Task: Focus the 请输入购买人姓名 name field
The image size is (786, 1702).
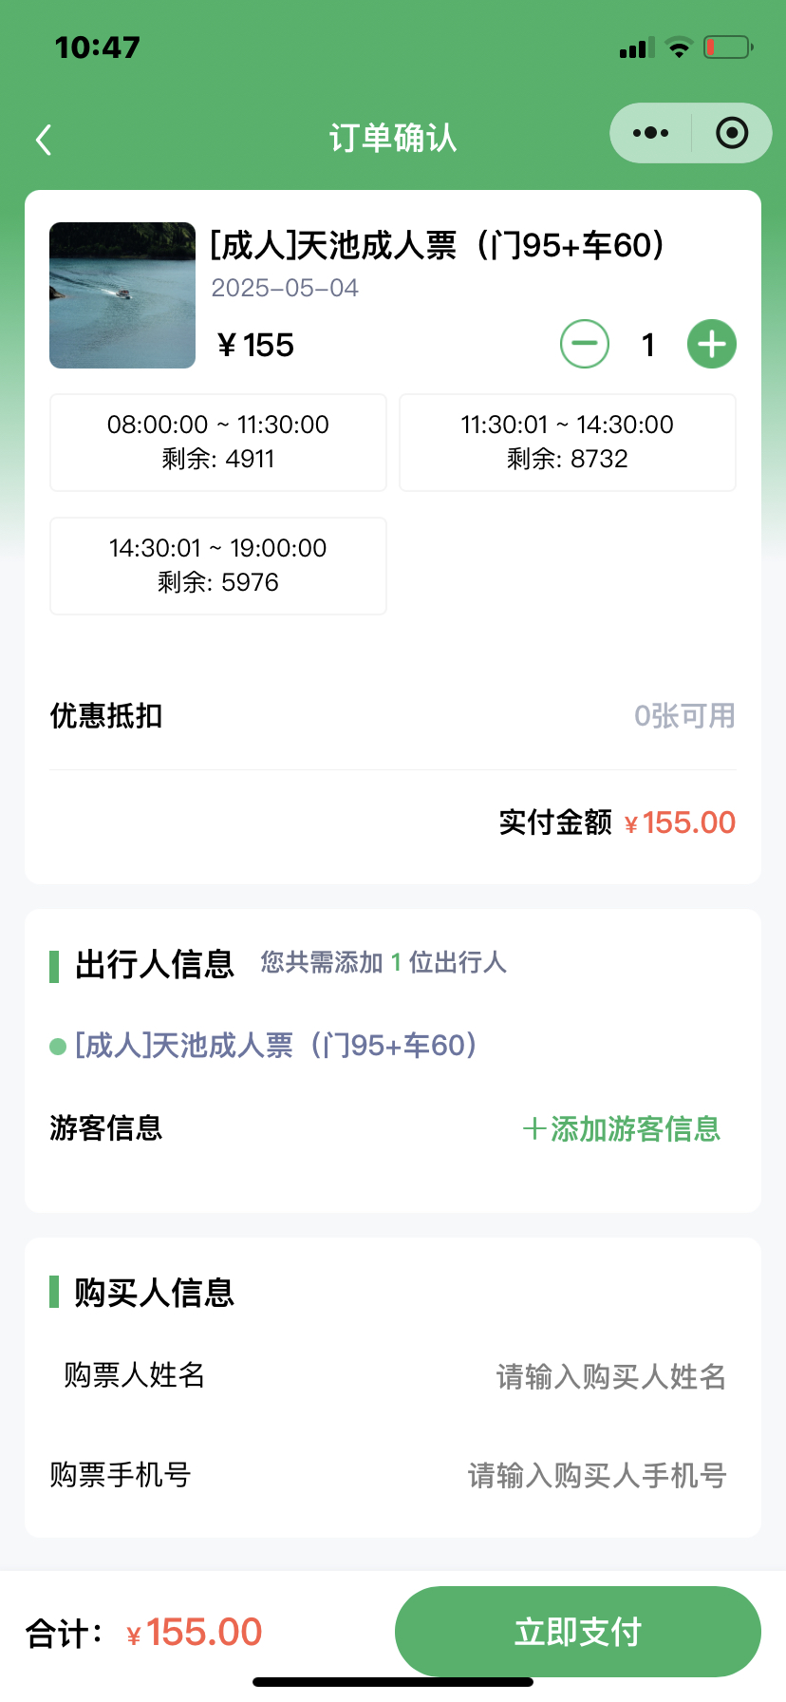Action: tap(611, 1376)
